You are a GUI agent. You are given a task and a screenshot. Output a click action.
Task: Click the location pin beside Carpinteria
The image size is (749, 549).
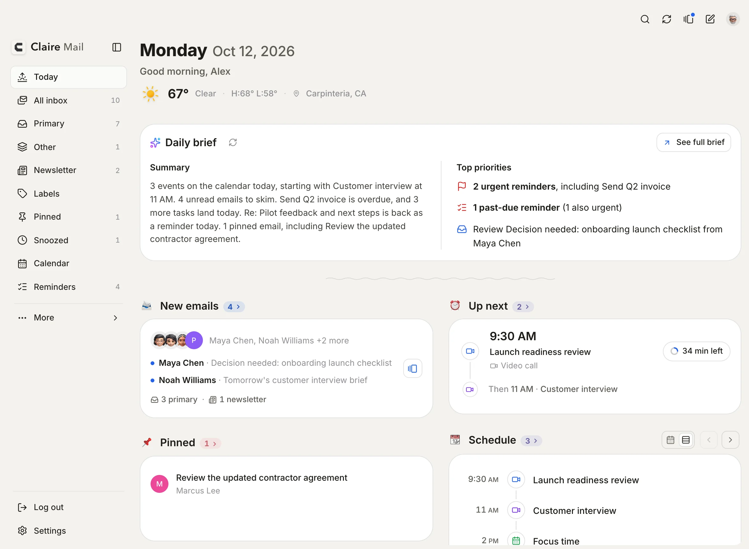point(296,94)
